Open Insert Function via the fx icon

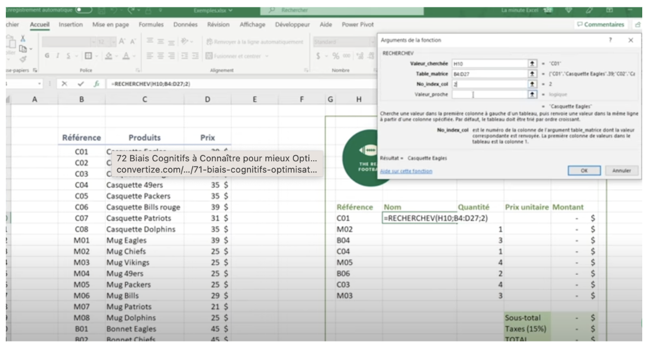click(x=96, y=84)
